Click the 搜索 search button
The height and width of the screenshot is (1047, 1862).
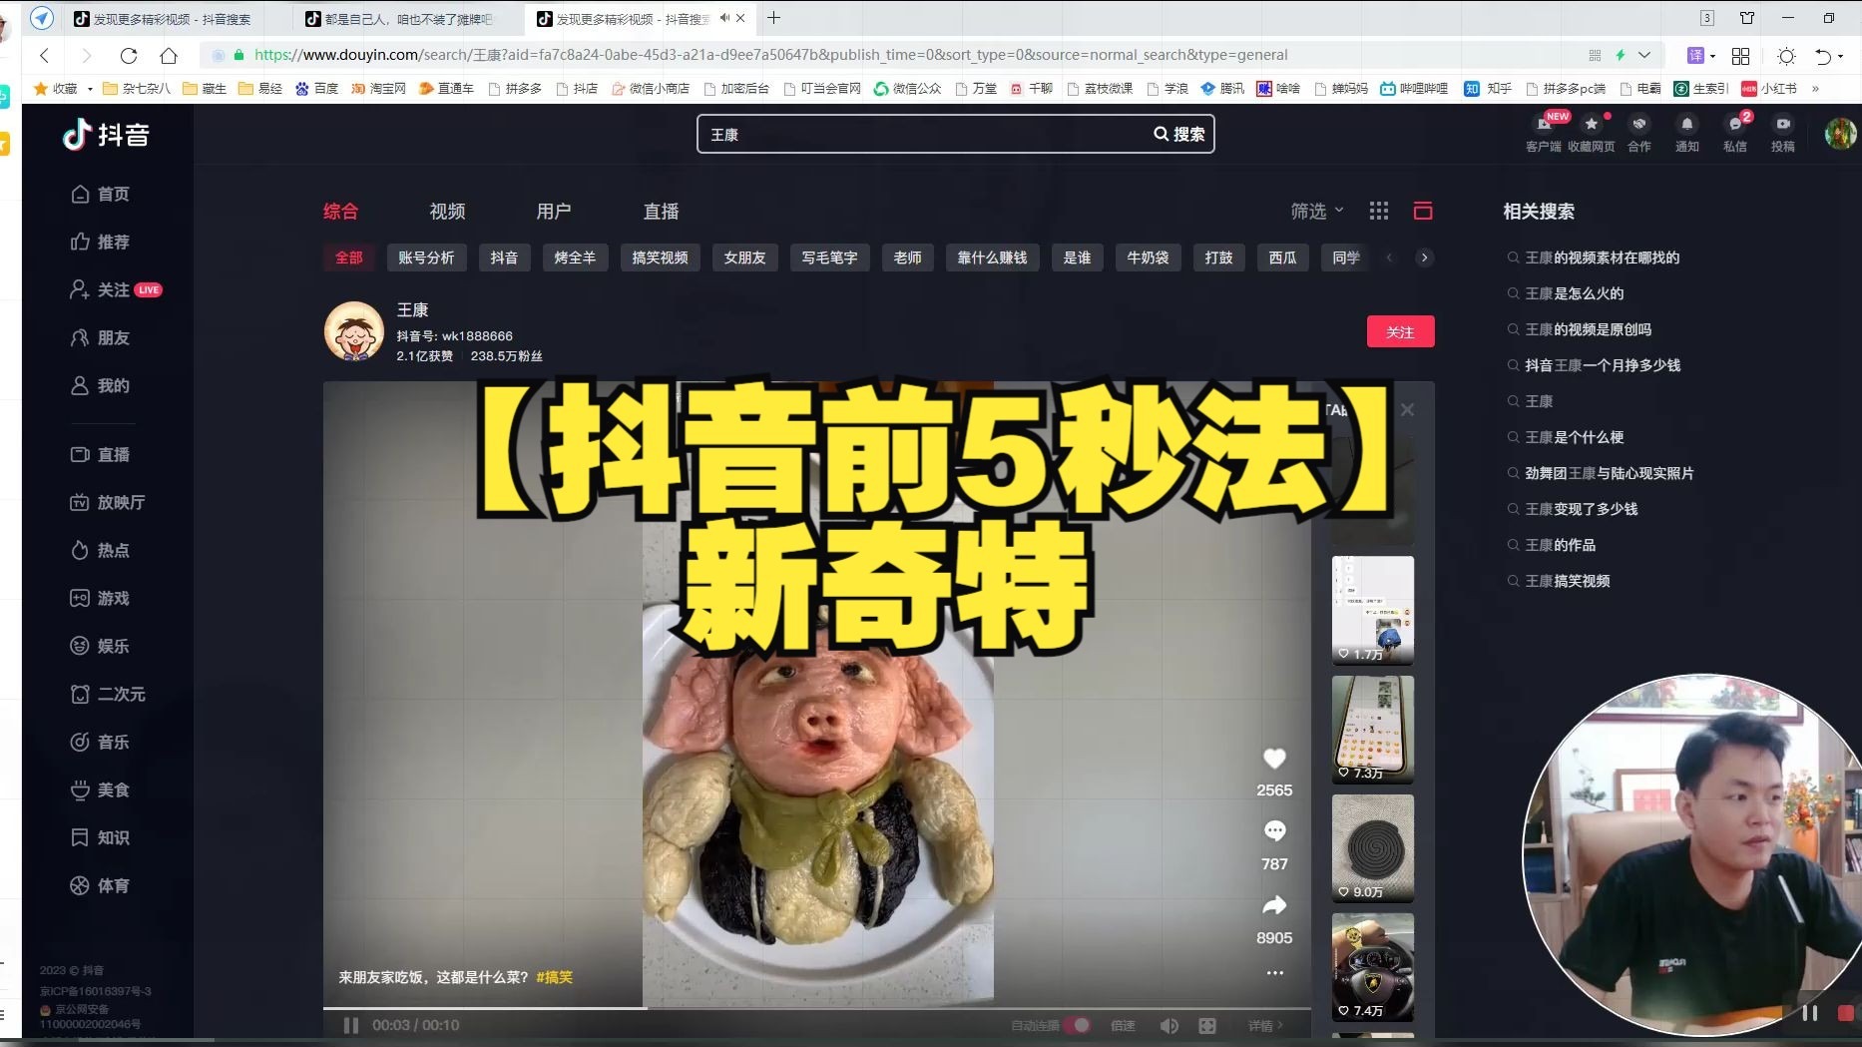coord(1179,134)
